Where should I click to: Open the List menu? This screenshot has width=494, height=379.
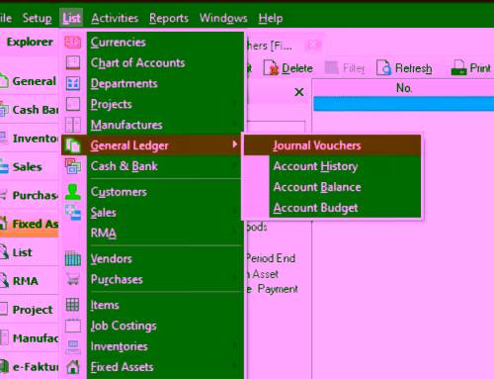point(71,18)
